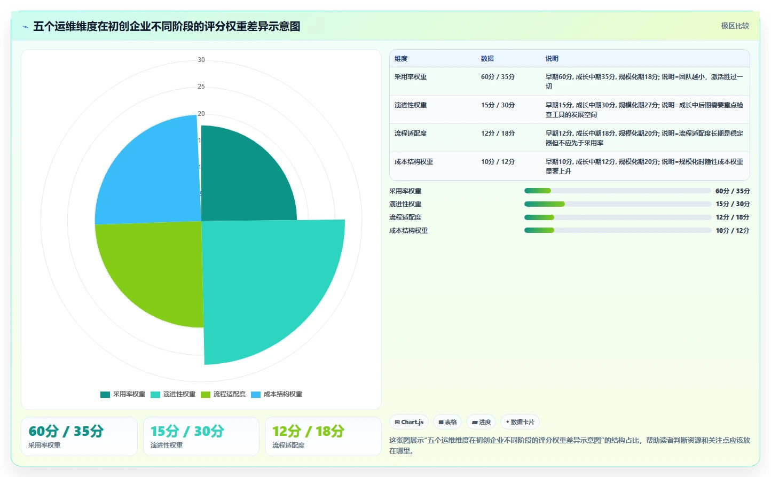Open the 15分 / 30分 data card
Screen dimensions: 771x477
[x=201, y=436]
